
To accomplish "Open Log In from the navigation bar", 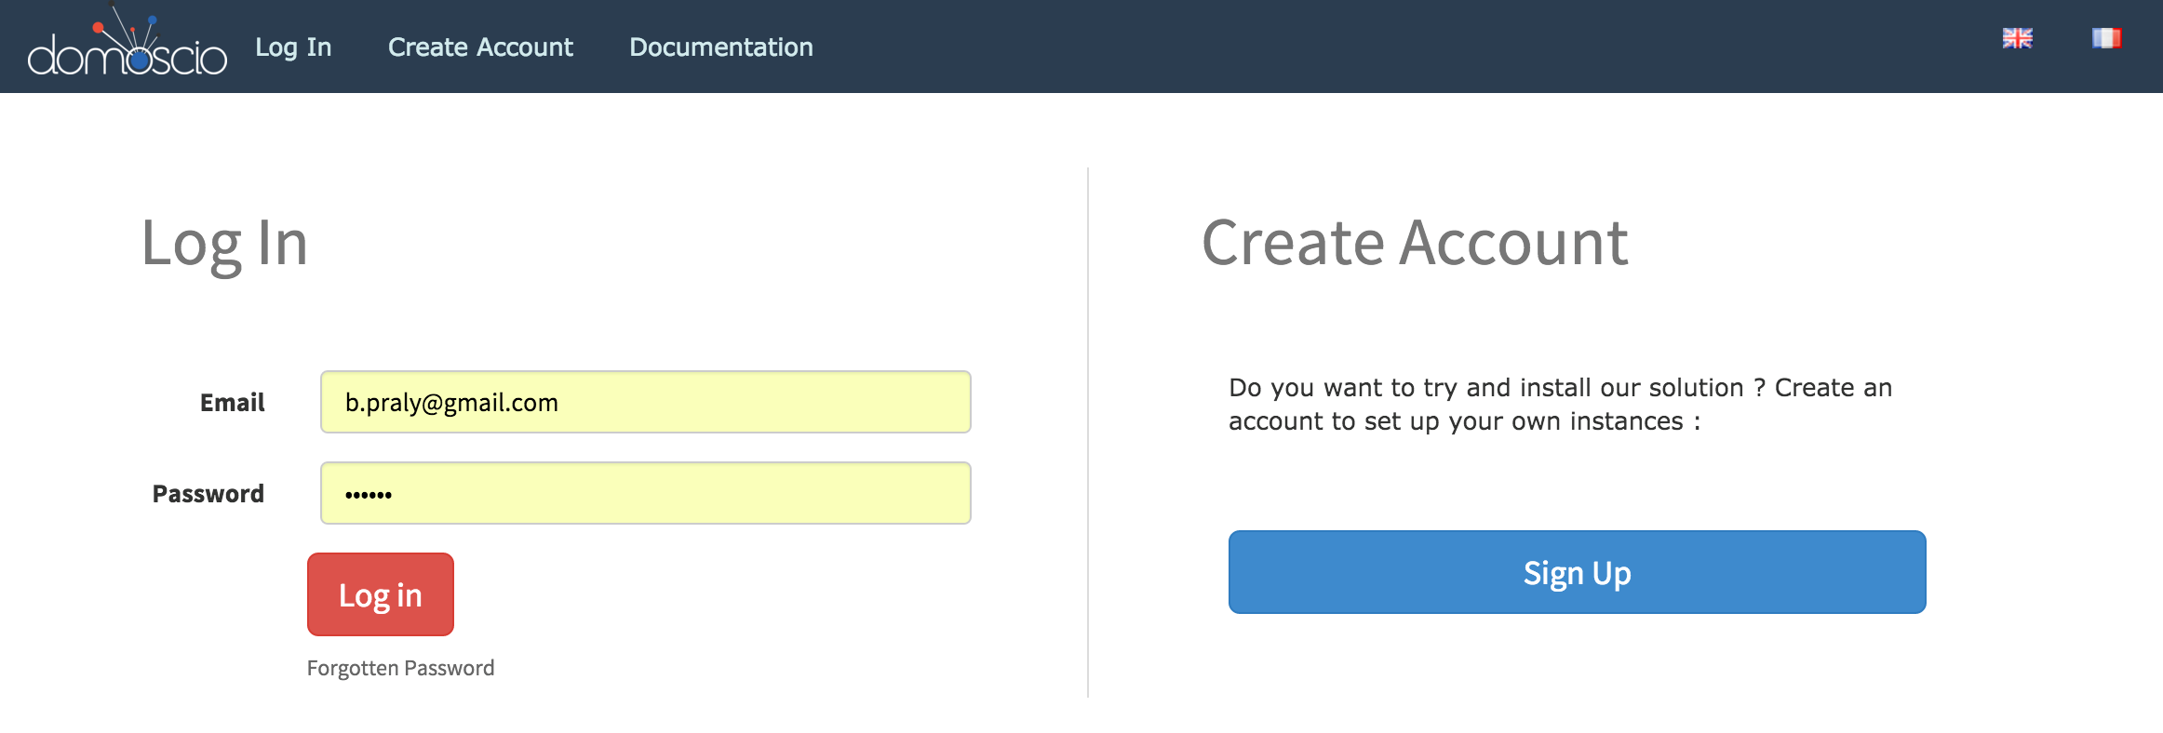I will 293,47.
